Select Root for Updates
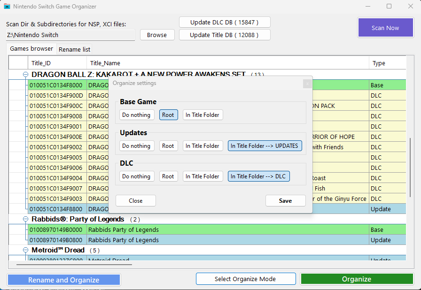421x290 pixels. pyautogui.click(x=168, y=146)
